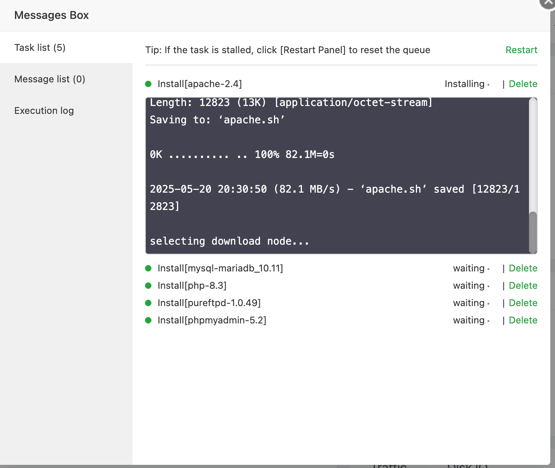The image size is (555, 468).
Task: Click the green status dot for phpmyadmin-5.2
Action: coord(148,320)
